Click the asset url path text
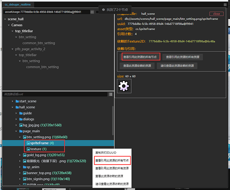Viewport: 230px width, 190px height. coord(171,19)
